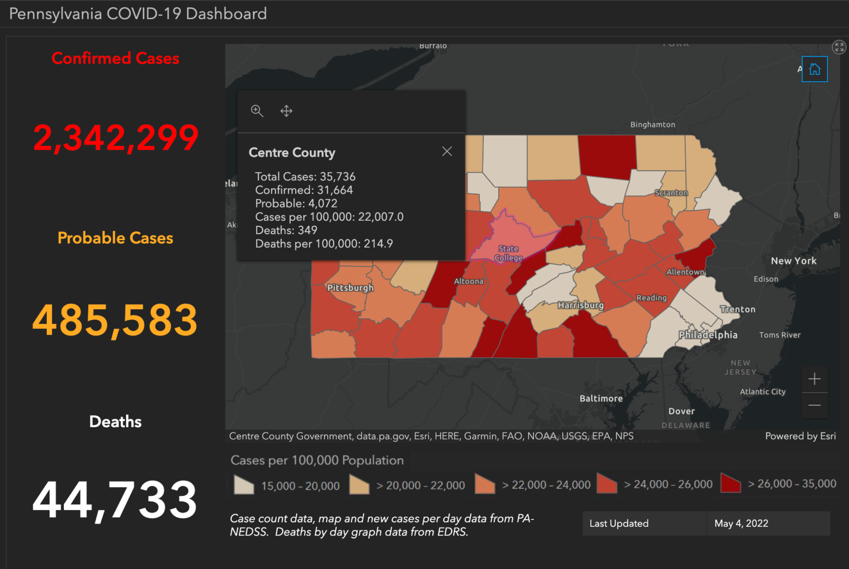Close the Centre County popup
The image size is (849, 569).
447,152
